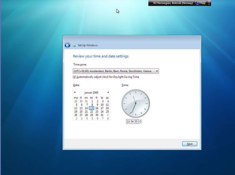Decrease time with spinner down arrow

(140, 122)
